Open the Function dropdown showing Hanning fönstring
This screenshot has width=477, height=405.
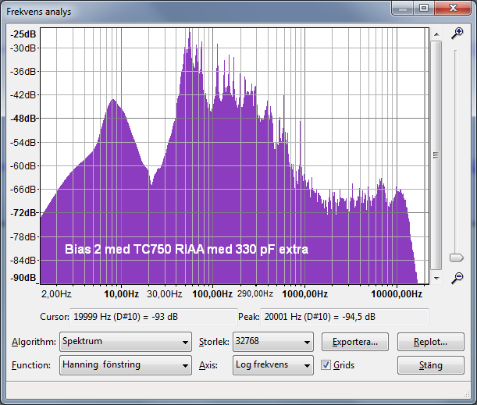(126, 365)
